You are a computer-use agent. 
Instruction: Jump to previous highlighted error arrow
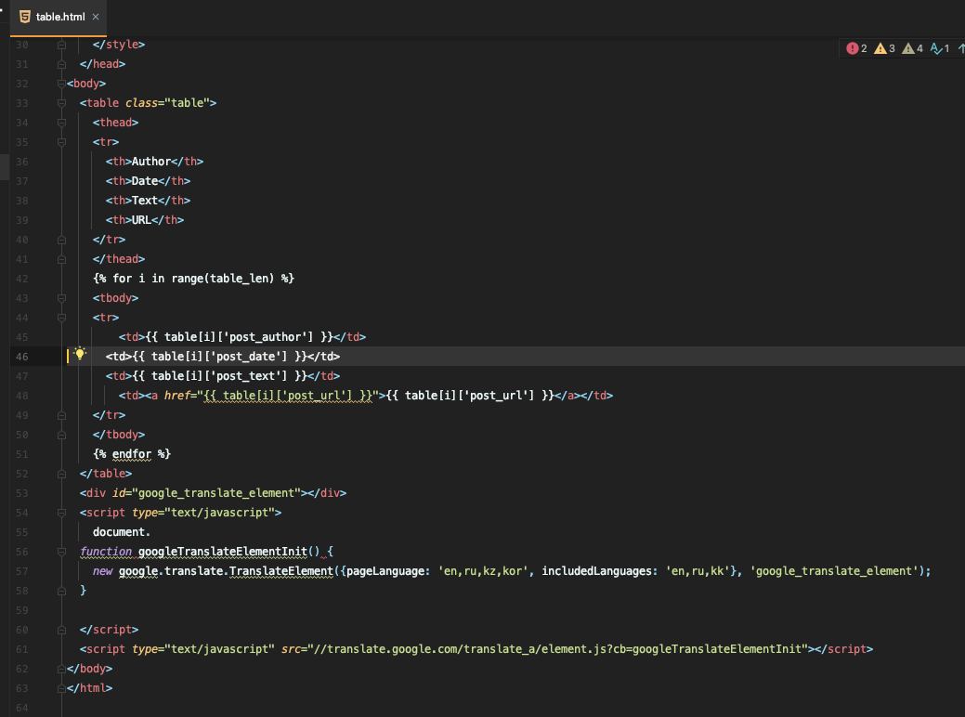(x=961, y=48)
